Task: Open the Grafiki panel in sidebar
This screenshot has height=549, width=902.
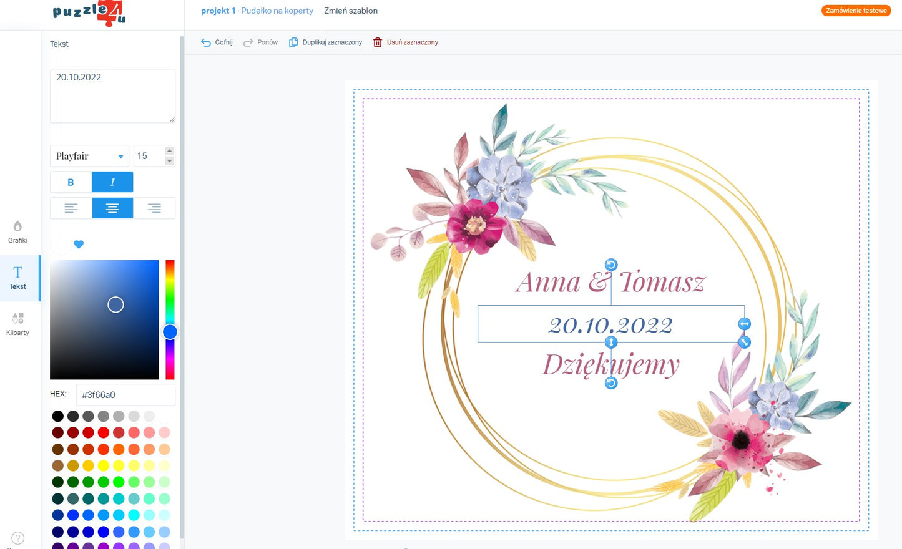Action: 17,231
